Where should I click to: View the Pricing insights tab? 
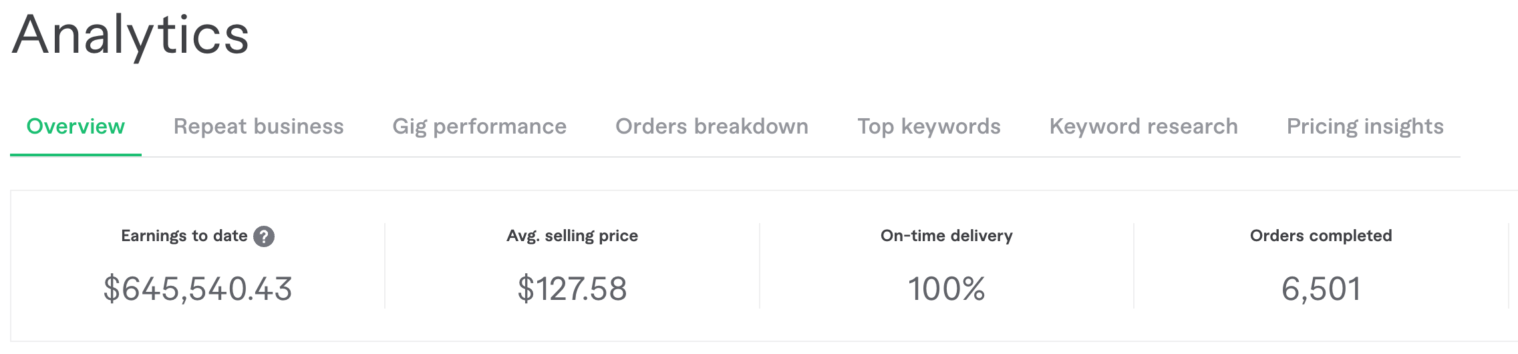tap(1365, 126)
